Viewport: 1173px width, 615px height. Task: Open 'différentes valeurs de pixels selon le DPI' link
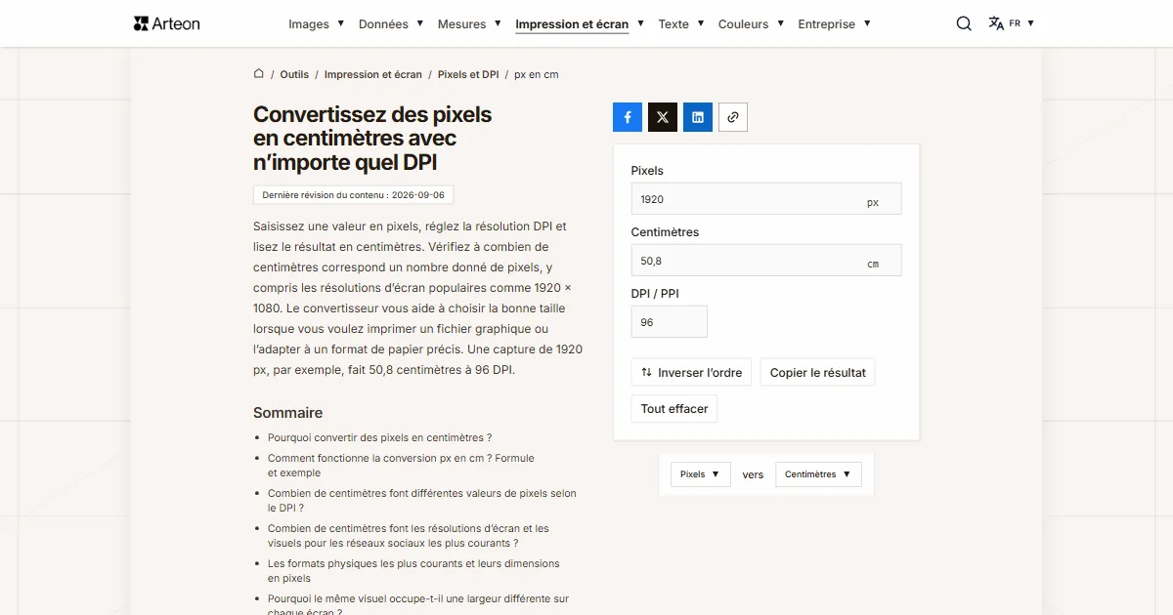tap(422, 501)
